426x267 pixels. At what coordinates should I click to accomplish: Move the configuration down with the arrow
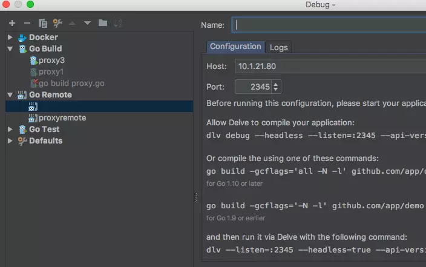[x=87, y=23]
